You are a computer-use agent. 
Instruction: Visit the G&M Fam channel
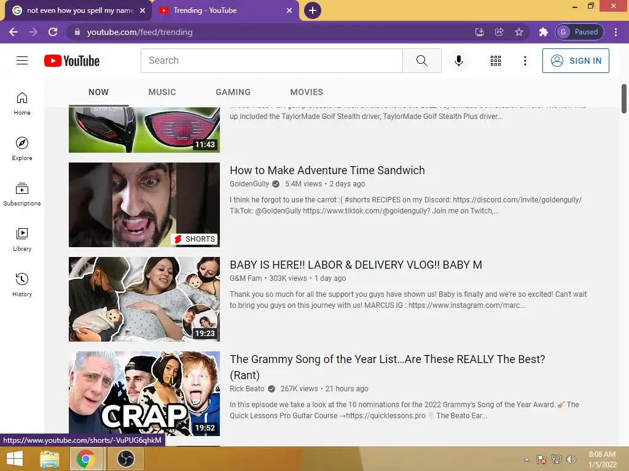(246, 278)
